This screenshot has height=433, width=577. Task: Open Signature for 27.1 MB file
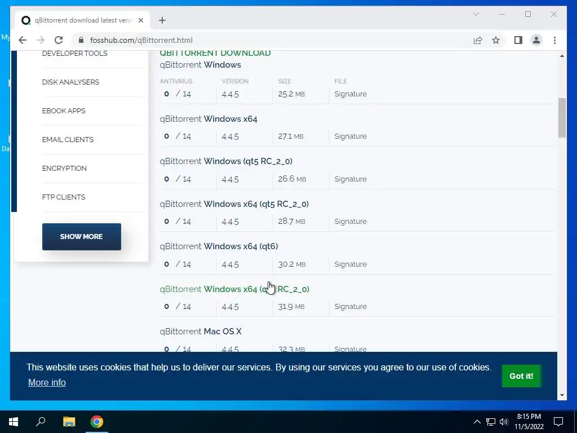350,136
